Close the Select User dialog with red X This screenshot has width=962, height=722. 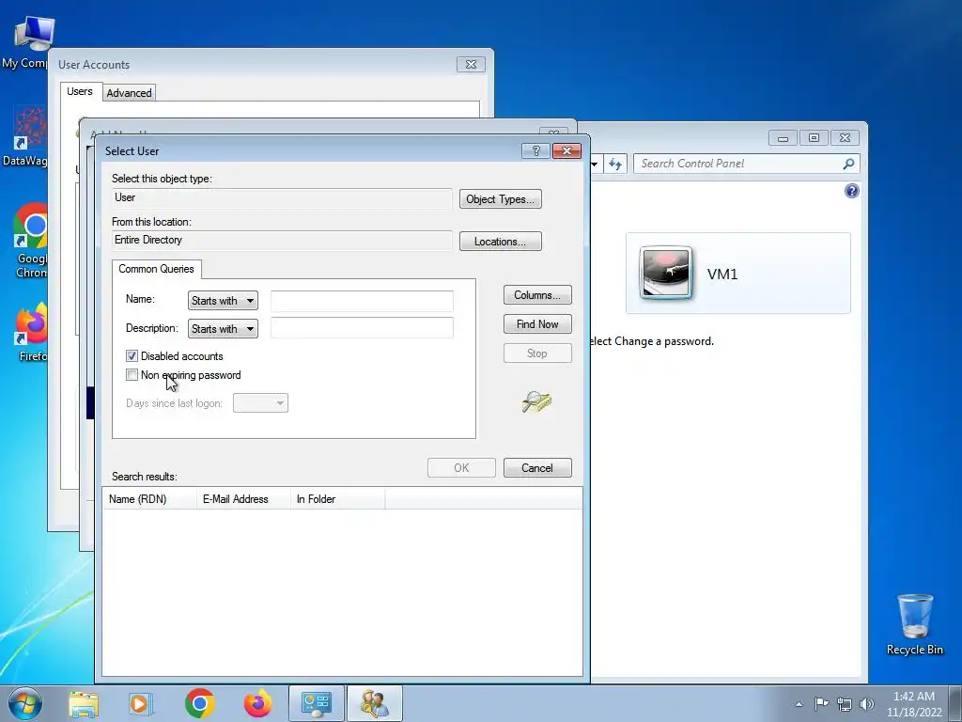tap(566, 151)
